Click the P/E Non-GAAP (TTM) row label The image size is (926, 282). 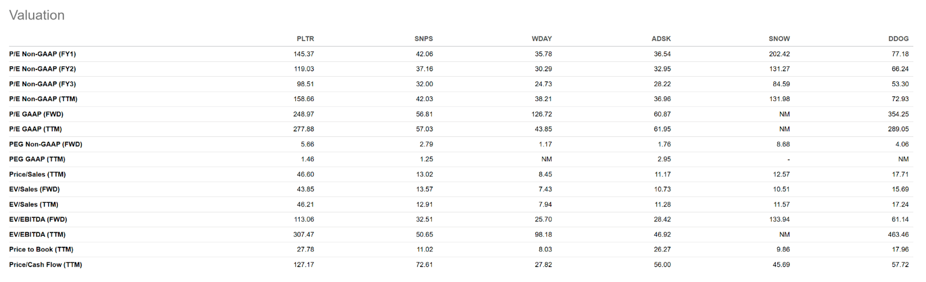point(43,99)
